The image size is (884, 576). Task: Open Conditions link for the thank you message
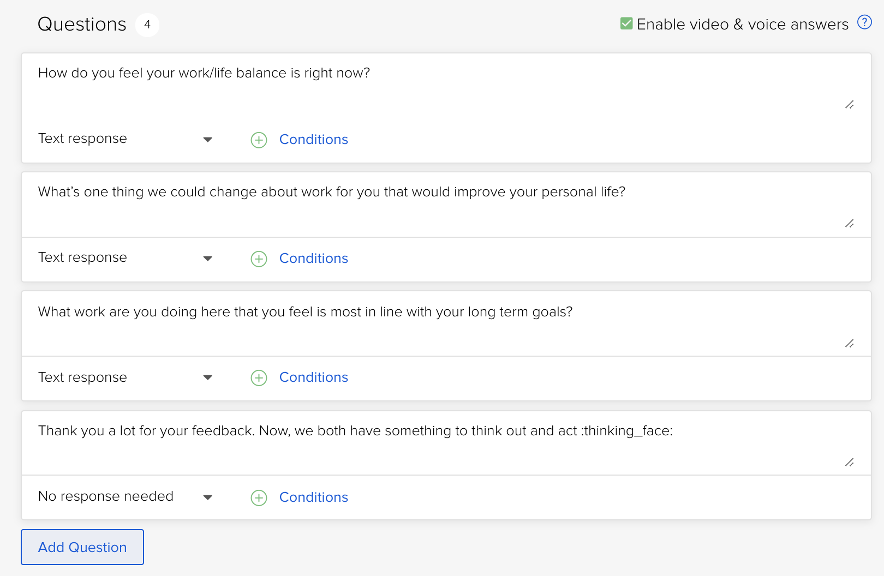313,497
